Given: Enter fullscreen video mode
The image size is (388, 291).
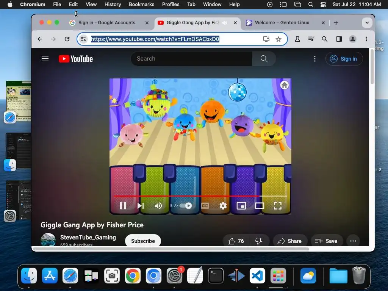Looking at the screenshot, I should (278, 206).
